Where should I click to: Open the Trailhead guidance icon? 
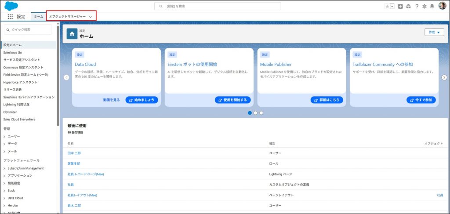pos(408,6)
